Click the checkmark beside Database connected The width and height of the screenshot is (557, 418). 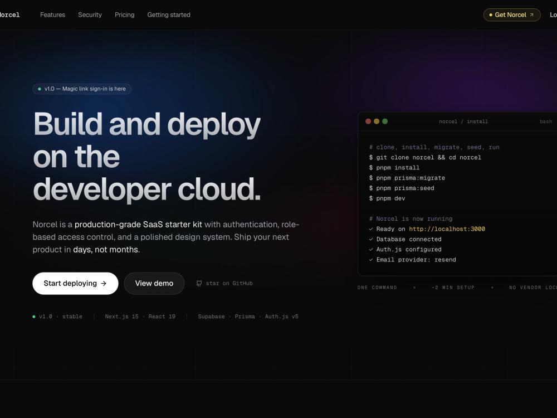pos(371,239)
